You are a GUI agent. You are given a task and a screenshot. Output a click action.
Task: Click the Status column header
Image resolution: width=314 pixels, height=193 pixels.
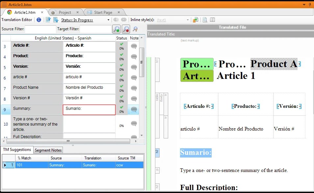tap(121, 38)
